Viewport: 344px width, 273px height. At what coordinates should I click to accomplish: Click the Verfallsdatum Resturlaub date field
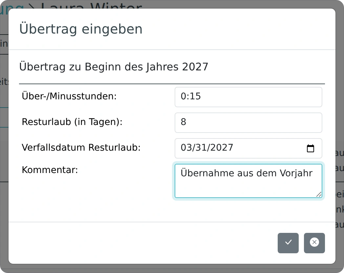(x=248, y=148)
